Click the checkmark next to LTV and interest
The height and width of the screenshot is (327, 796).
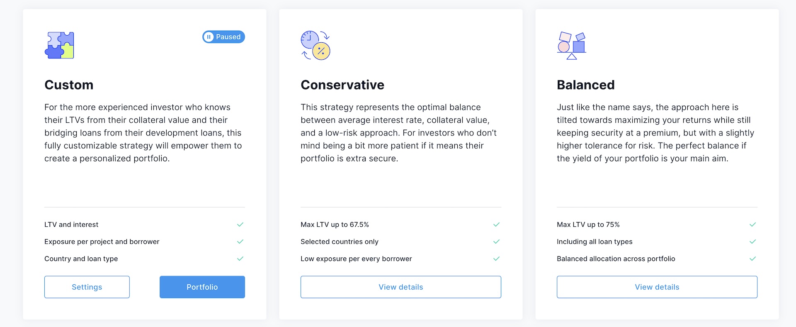pyautogui.click(x=240, y=225)
